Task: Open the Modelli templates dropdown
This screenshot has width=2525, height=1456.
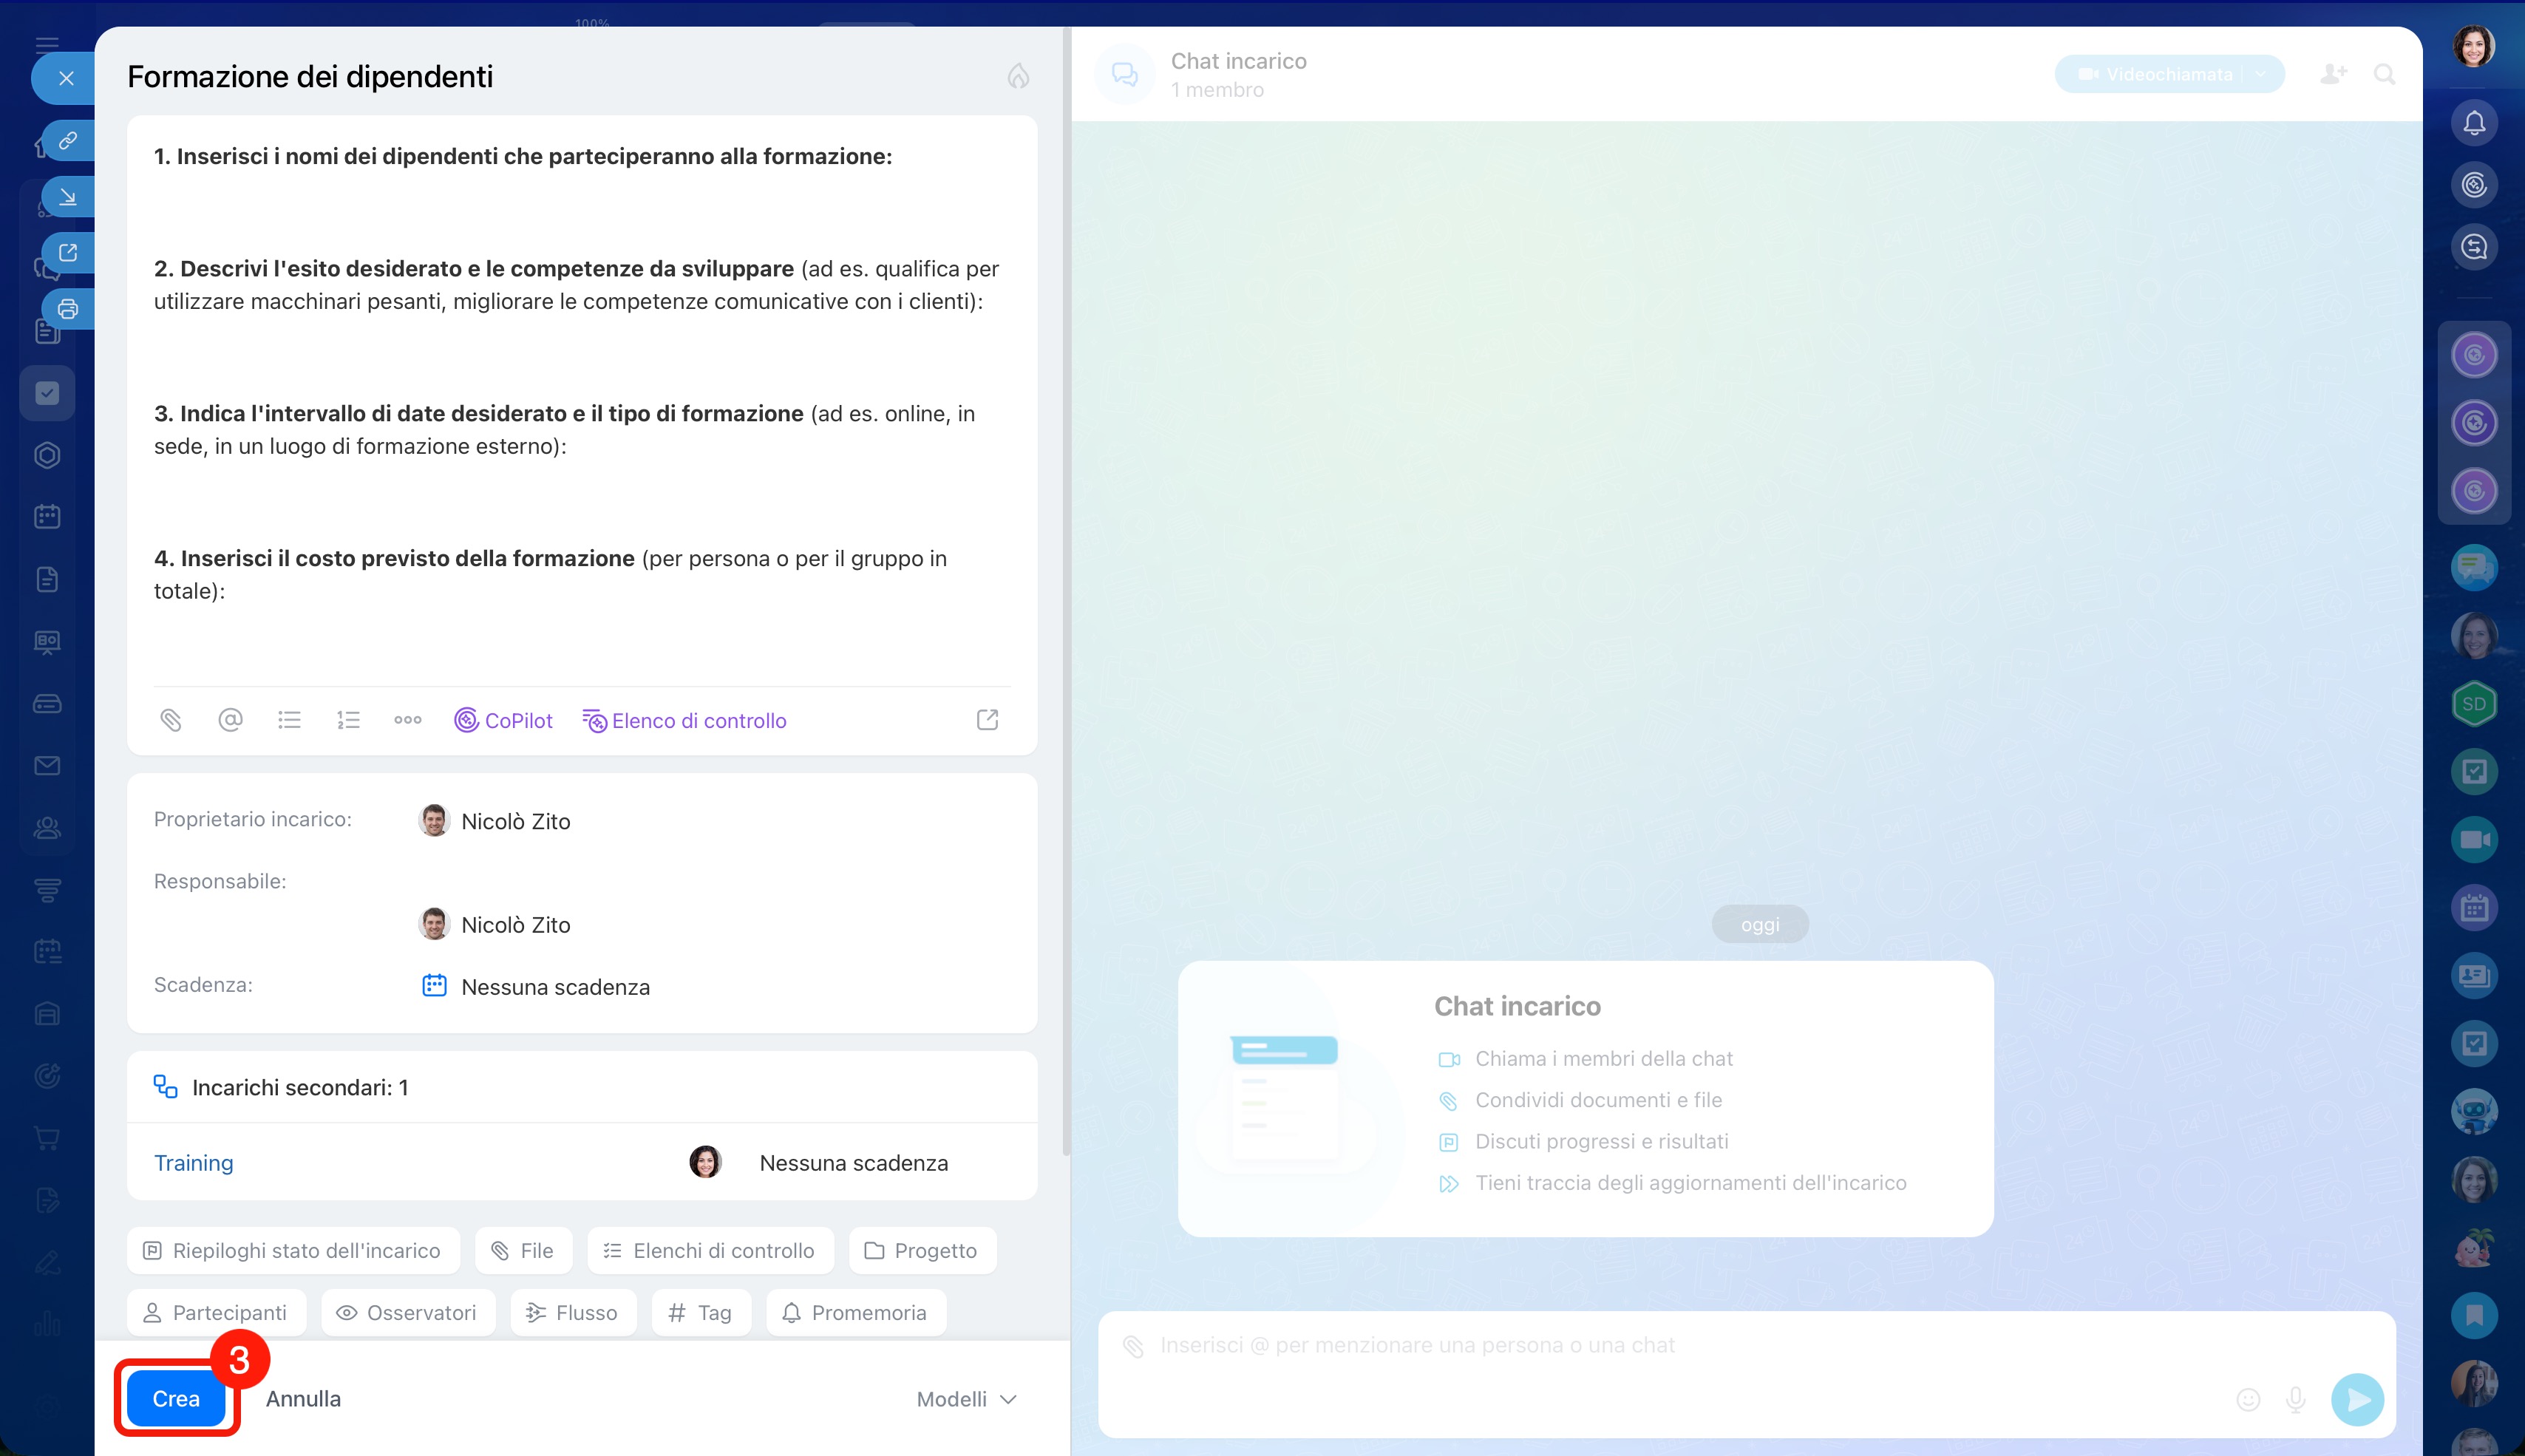Action: (x=966, y=1399)
